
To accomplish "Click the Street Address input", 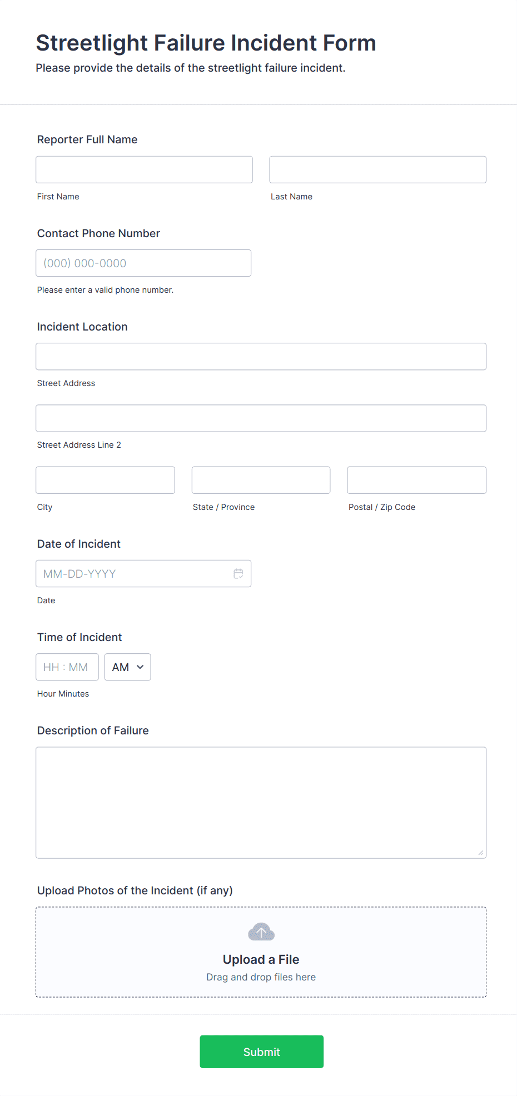I will tap(261, 356).
